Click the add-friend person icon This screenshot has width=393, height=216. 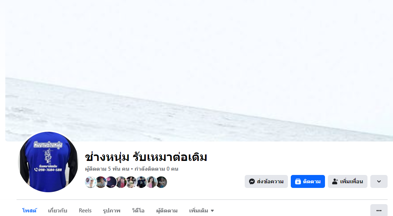click(335, 181)
